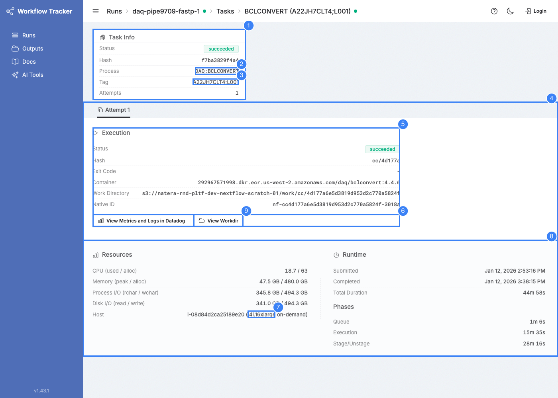This screenshot has height=398, width=558.
Task: Open daq-pipe9709-fastp-1 breadcrumb
Action: (166, 11)
